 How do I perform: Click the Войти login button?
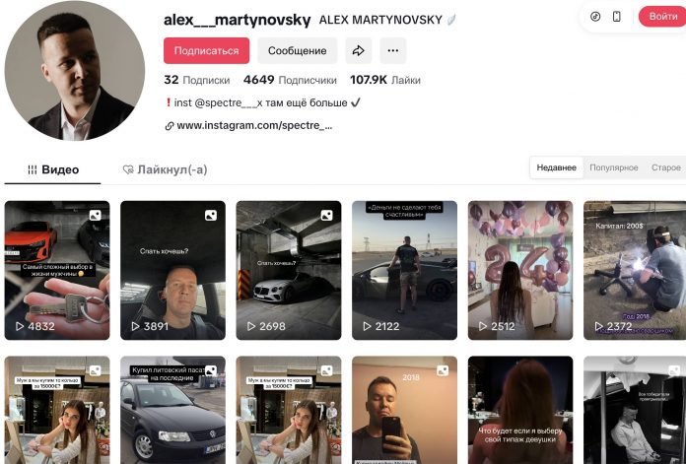tap(662, 17)
